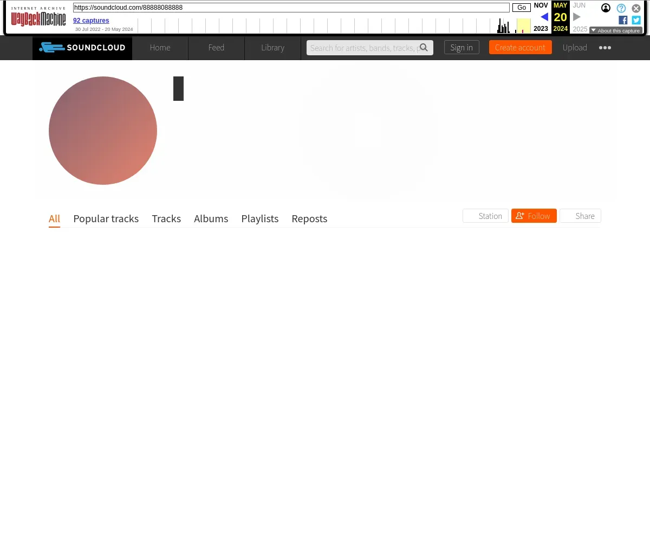Click the Wayback Go button
Screen dimensions: 650x542
pos(522,8)
